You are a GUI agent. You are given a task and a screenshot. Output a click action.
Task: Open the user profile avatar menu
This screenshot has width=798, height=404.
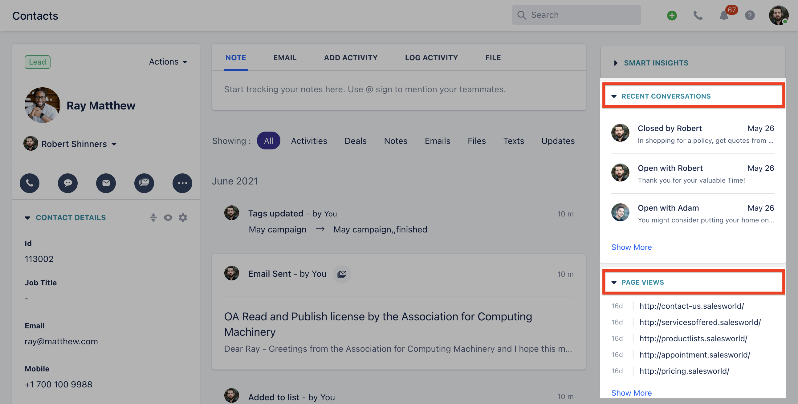[779, 15]
